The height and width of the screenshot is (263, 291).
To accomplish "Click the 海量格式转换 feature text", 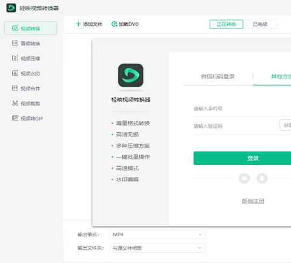I will pyautogui.click(x=133, y=123).
